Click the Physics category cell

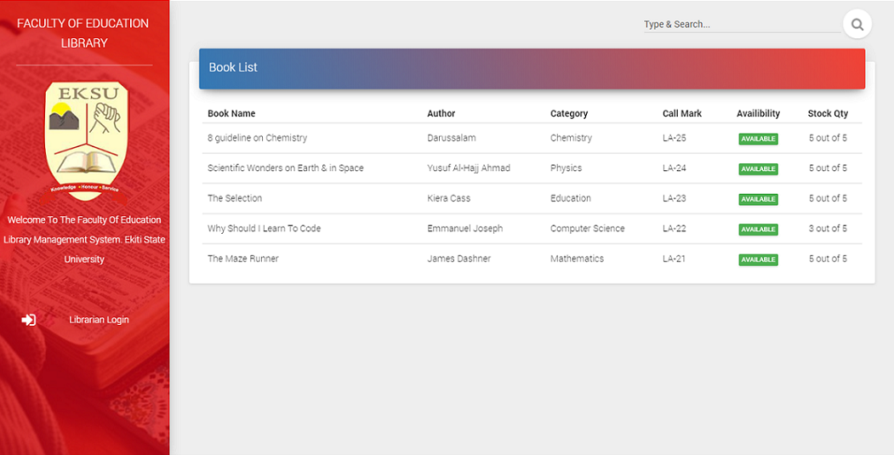pos(567,168)
